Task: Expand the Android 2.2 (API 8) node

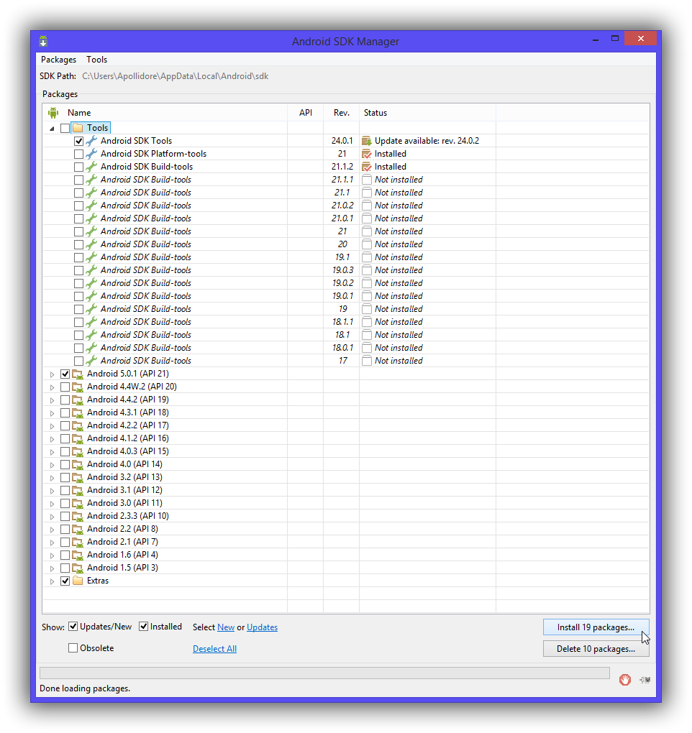Action: [x=52, y=530]
